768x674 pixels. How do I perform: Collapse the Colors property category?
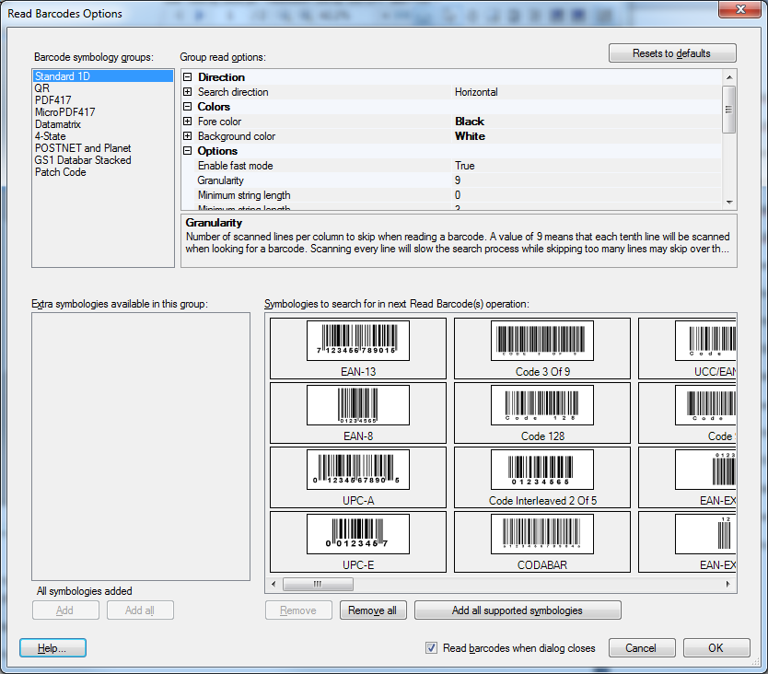pos(187,106)
